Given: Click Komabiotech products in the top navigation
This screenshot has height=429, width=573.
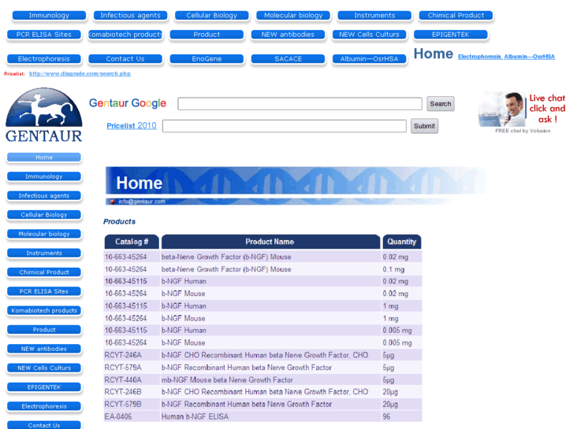Looking at the screenshot, I should [x=125, y=35].
